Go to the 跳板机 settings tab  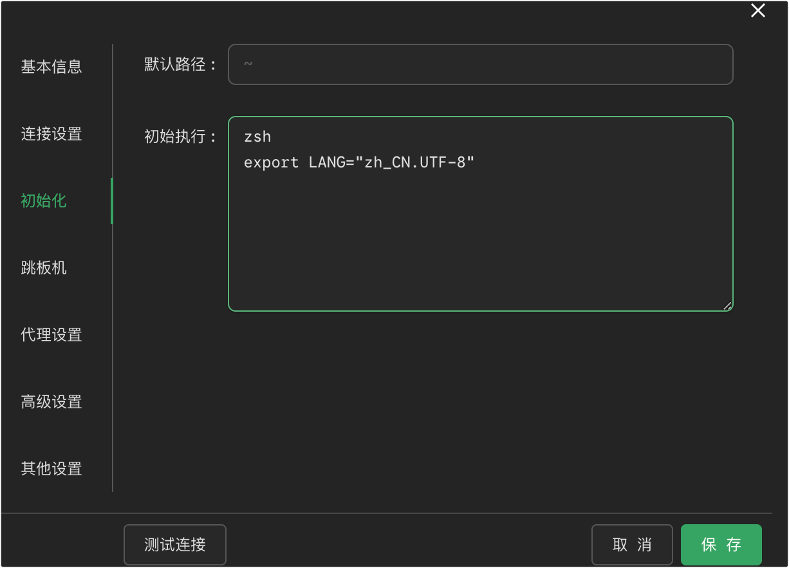point(44,268)
